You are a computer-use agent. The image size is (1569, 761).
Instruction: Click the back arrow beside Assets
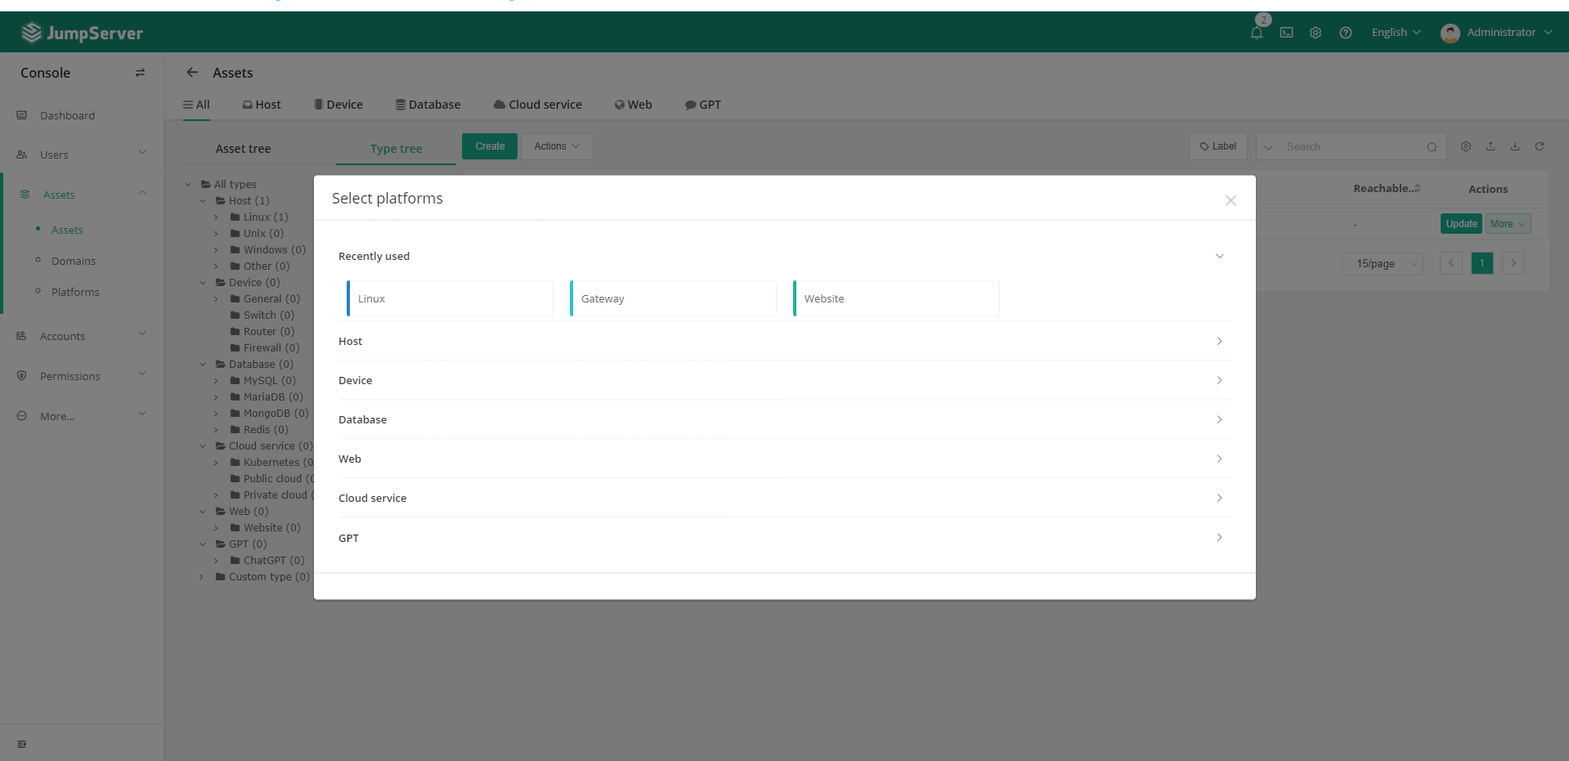coord(192,73)
